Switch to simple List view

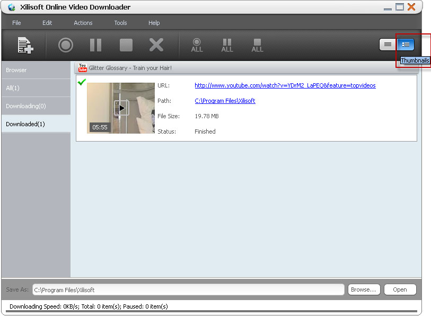pos(387,45)
